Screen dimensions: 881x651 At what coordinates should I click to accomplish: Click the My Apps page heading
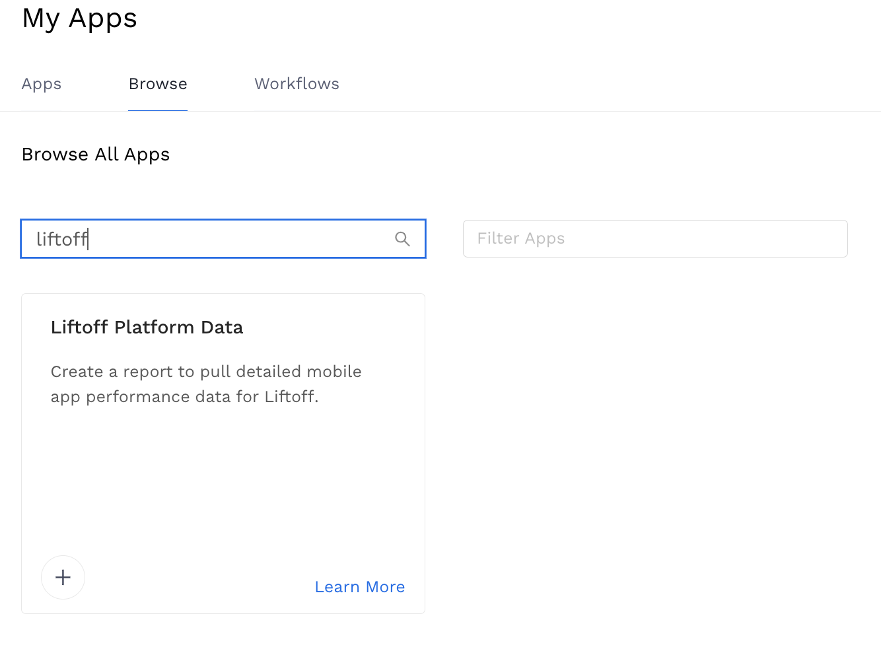coord(79,18)
